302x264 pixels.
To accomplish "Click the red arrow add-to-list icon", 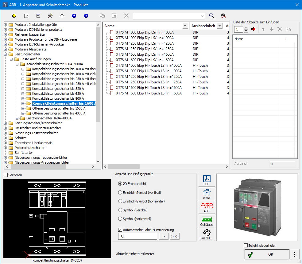I will 253,29.
